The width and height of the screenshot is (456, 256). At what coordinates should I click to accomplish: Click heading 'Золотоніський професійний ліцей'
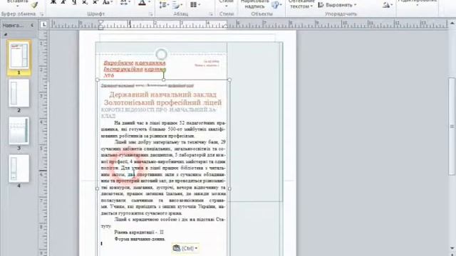pos(163,102)
